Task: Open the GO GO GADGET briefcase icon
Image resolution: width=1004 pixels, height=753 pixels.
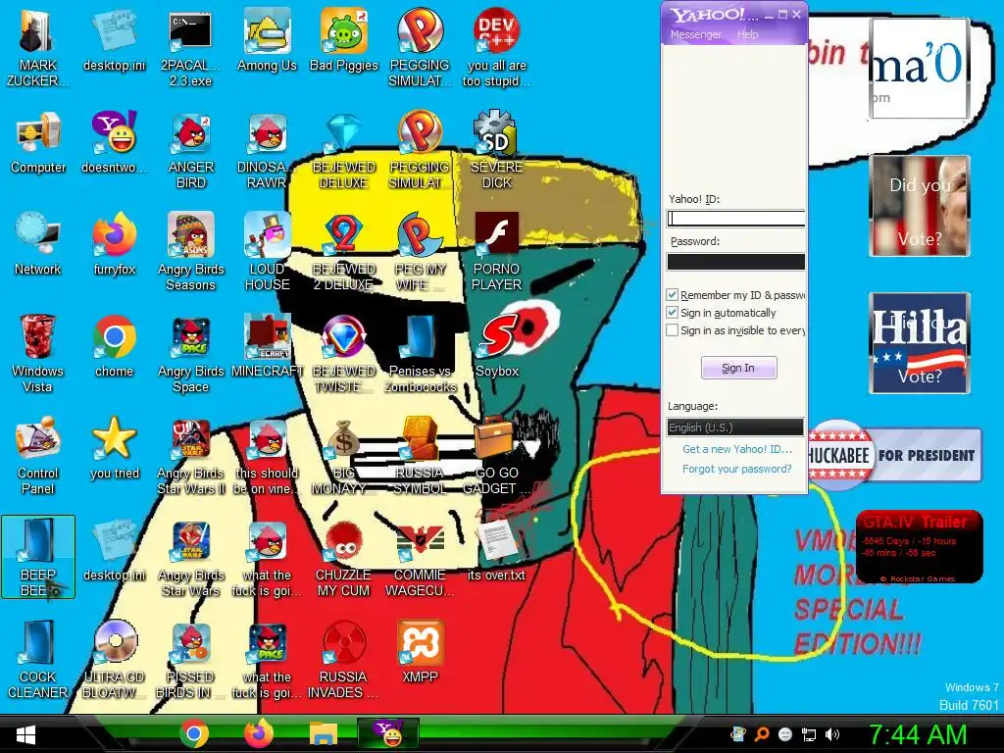Action: [x=497, y=456]
